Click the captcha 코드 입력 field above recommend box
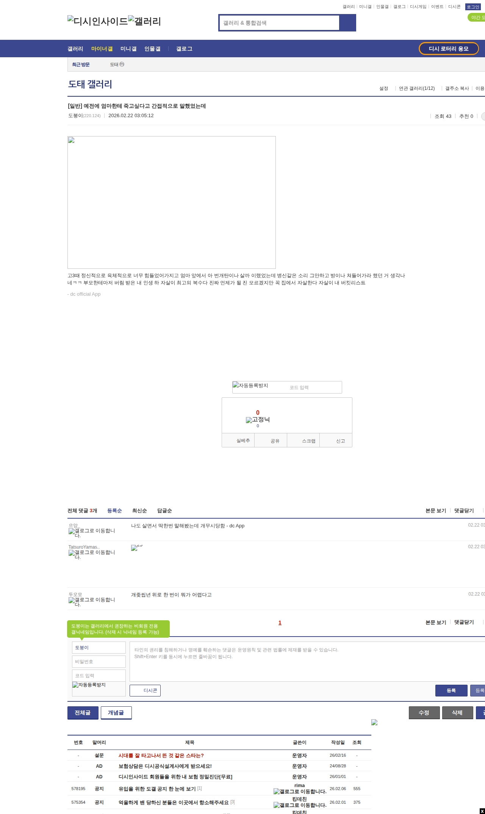Viewport: 485px width, 814px height. (x=314, y=387)
